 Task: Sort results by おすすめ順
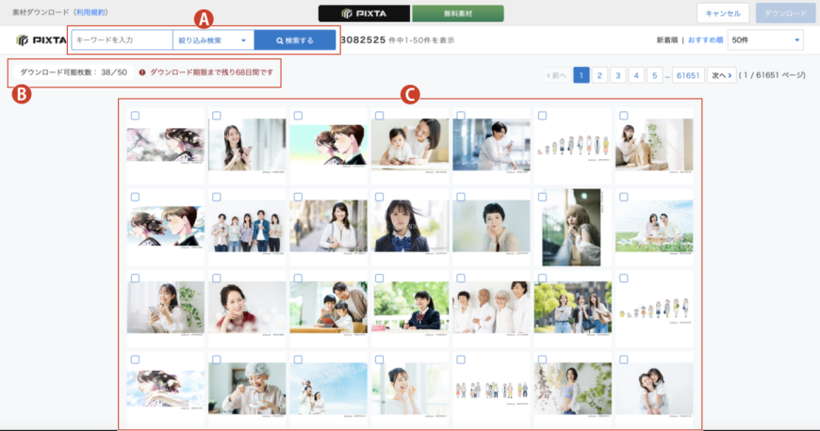pos(706,40)
